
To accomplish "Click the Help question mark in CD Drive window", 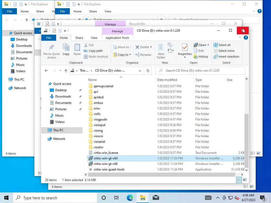I will tap(246, 38).
